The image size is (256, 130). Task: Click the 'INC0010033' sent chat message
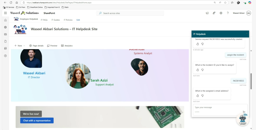(x=238, y=81)
